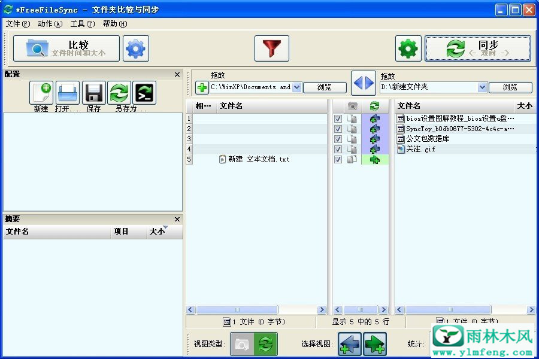Click left list scroll right arrow

[322, 310]
